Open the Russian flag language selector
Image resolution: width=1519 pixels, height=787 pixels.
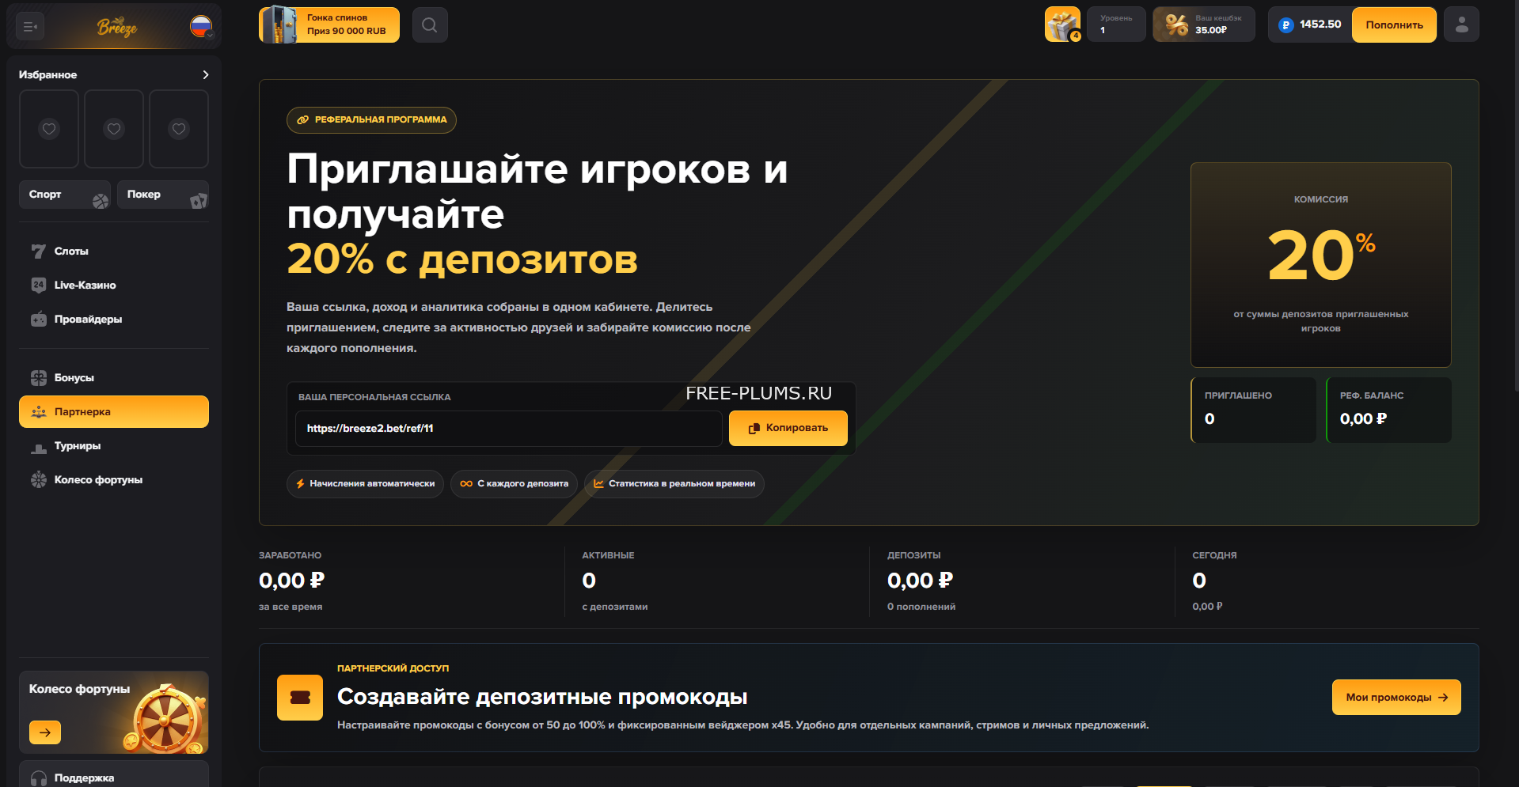pos(201,27)
